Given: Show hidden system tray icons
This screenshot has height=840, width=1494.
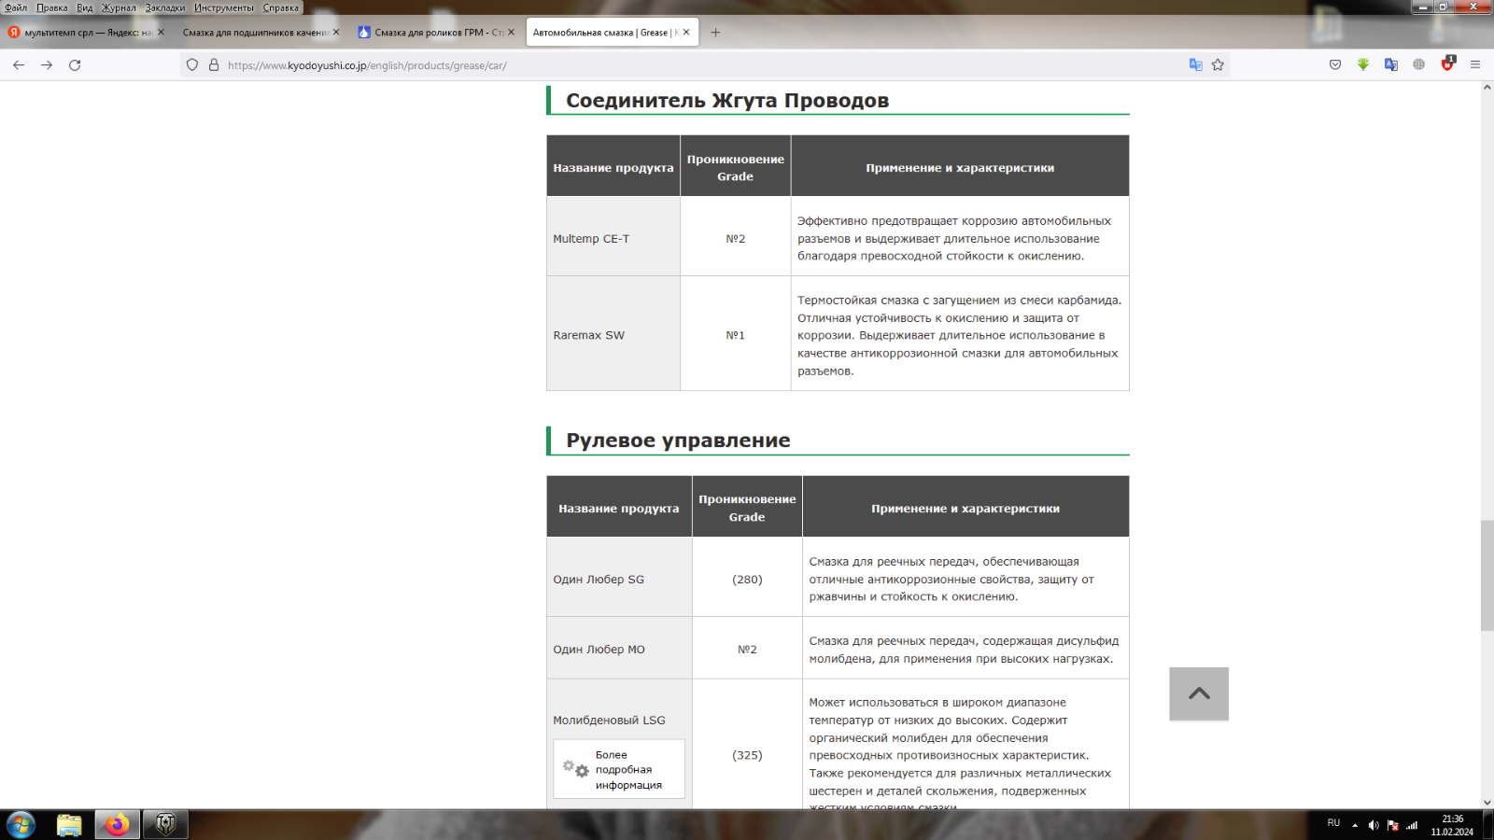Looking at the screenshot, I should point(1355,825).
